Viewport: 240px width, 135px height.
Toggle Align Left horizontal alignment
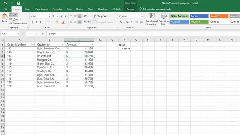tap(71, 22)
